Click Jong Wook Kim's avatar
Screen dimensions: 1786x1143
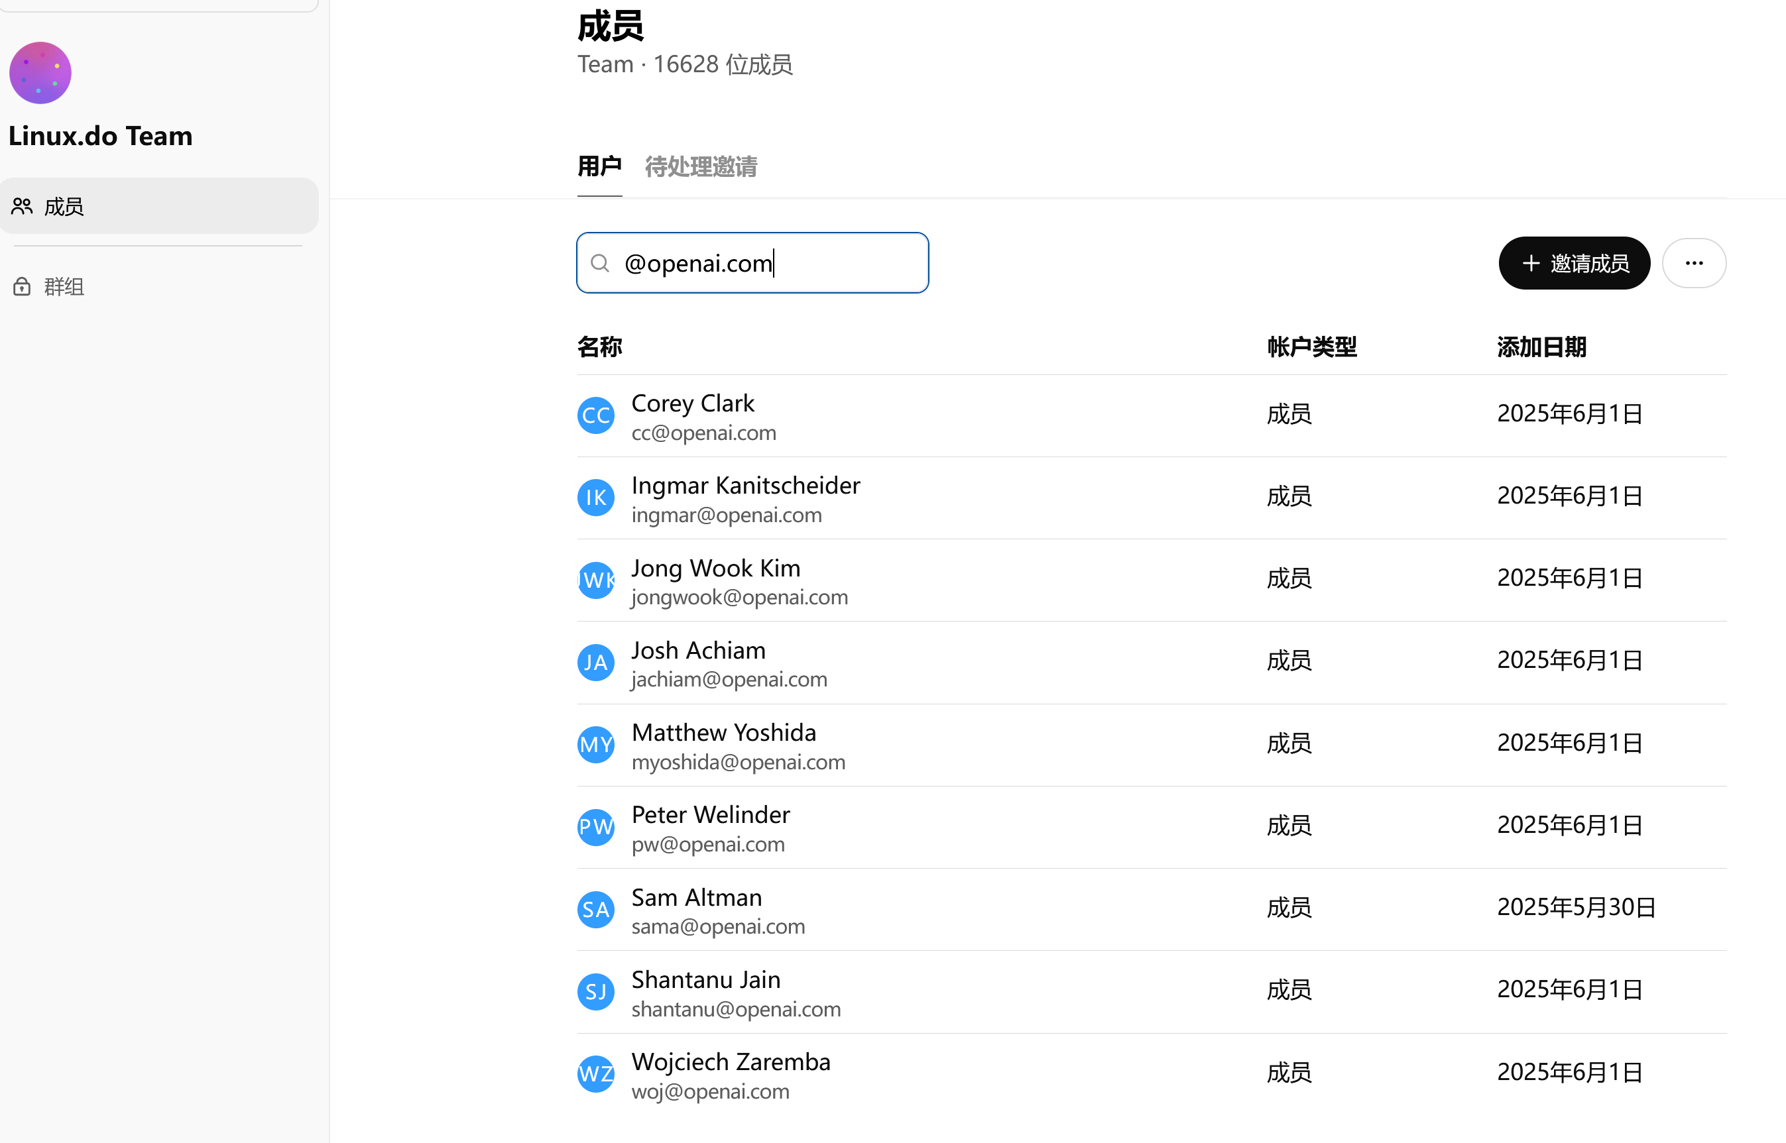pyautogui.click(x=595, y=580)
